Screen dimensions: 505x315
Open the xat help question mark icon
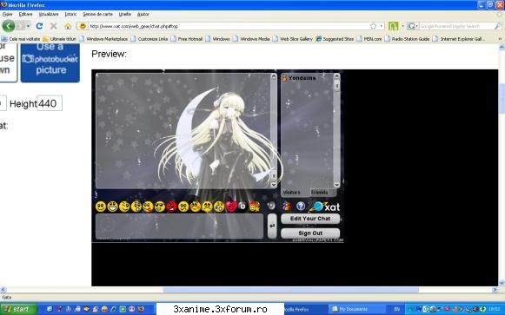(x=301, y=206)
